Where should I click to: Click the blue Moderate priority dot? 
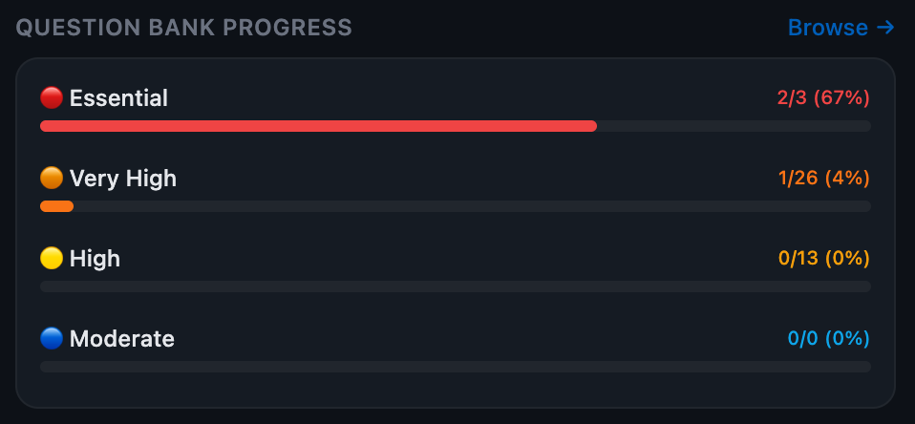click(52, 338)
